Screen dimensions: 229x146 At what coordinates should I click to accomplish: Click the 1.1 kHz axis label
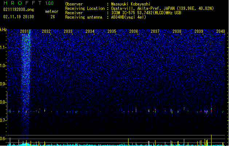click(x=3, y=47)
